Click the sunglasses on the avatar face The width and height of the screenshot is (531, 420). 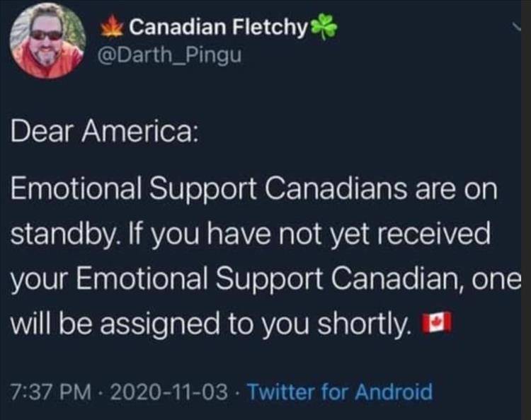click(x=46, y=34)
